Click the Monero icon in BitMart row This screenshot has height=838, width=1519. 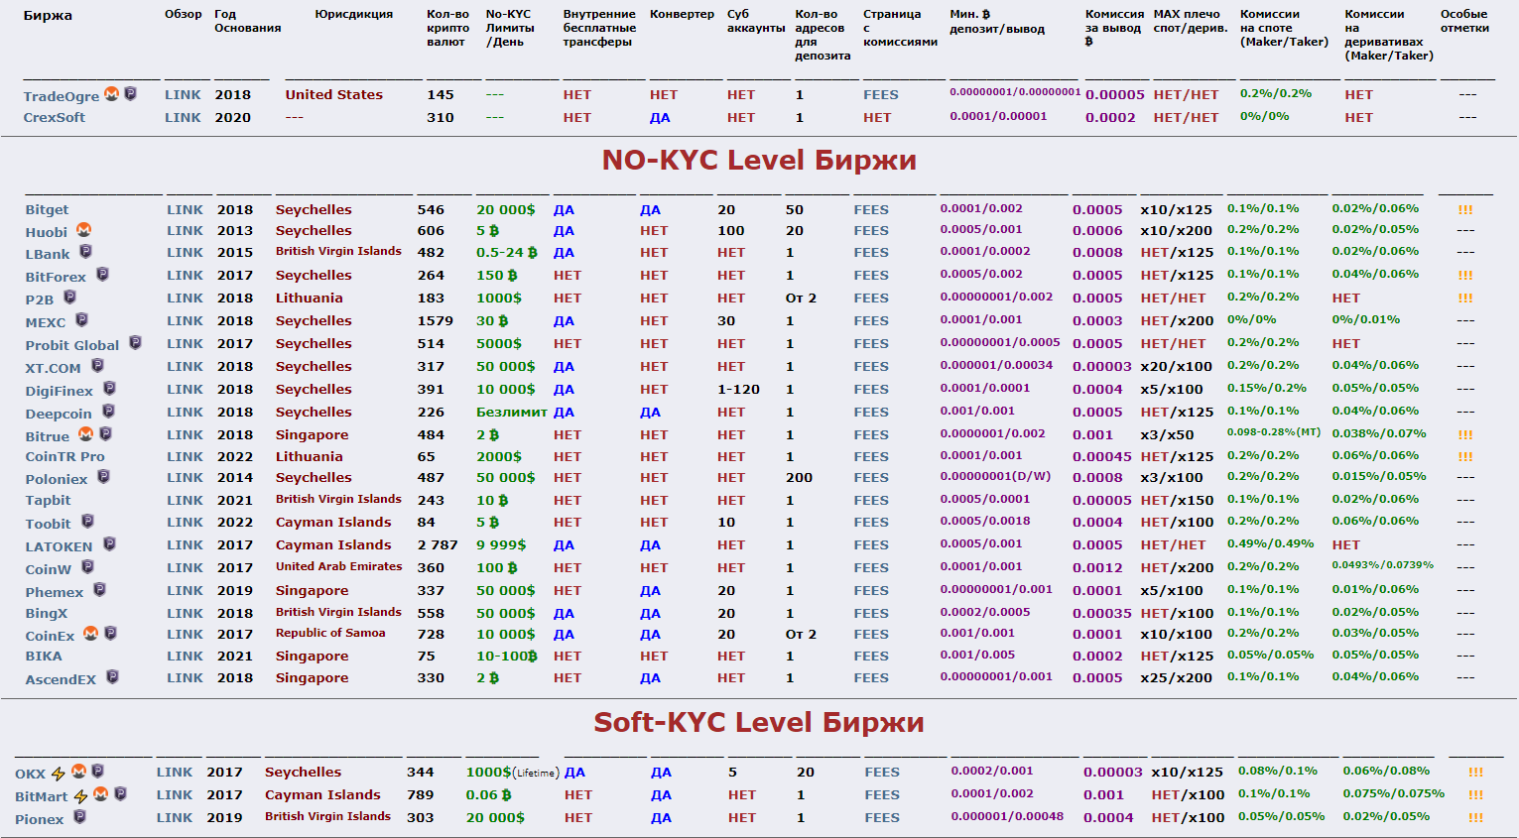(100, 794)
